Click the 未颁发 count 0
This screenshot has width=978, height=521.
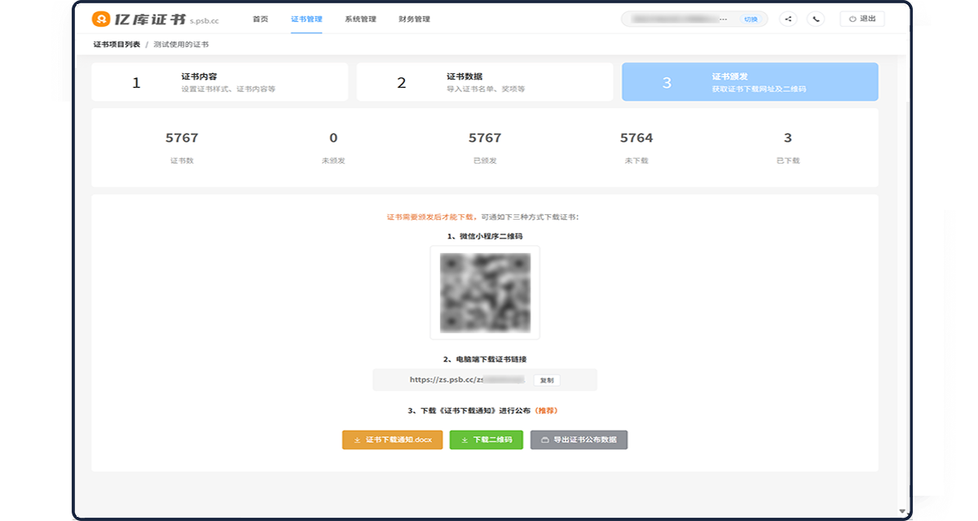point(333,138)
